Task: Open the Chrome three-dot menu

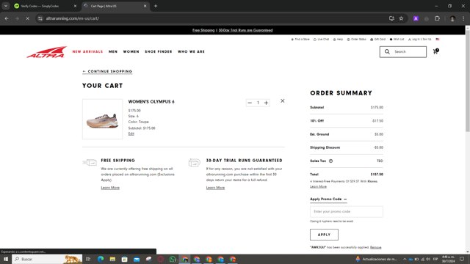Action: point(463,18)
